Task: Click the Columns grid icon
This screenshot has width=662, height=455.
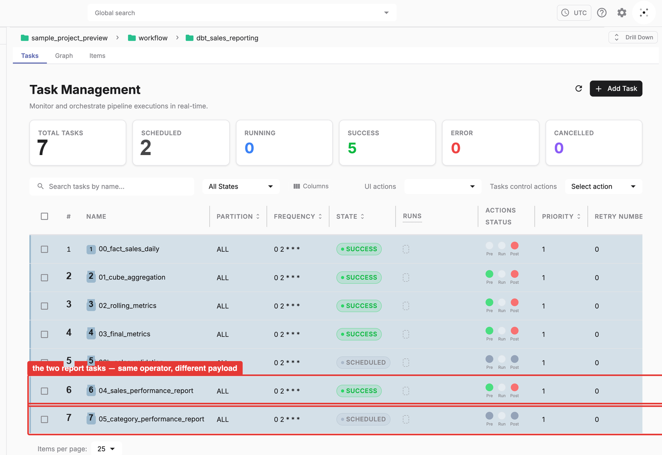Action: [297, 186]
